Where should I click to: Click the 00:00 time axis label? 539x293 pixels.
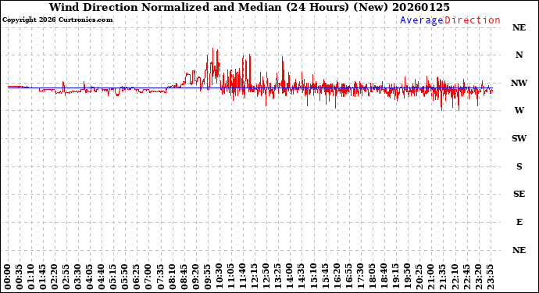point(8,277)
